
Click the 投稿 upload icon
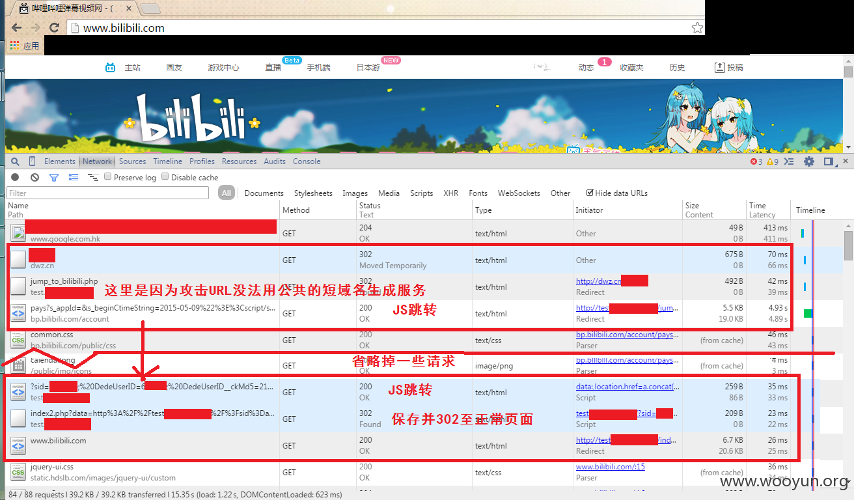click(x=719, y=67)
